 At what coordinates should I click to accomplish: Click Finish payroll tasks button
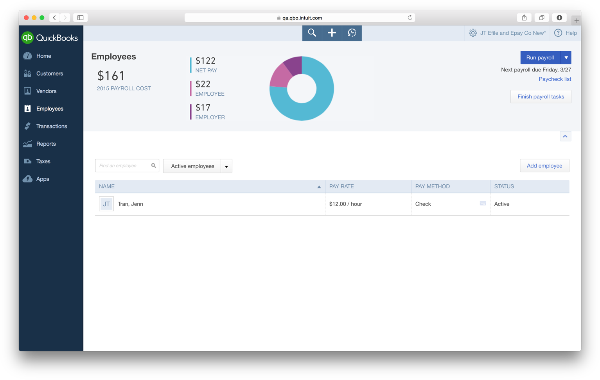[x=541, y=96]
